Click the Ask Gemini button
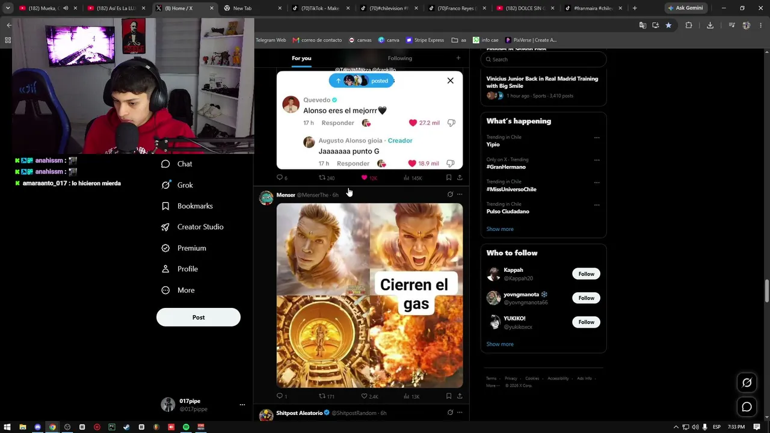This screenshot has height=433, width=770. [685, 8]
